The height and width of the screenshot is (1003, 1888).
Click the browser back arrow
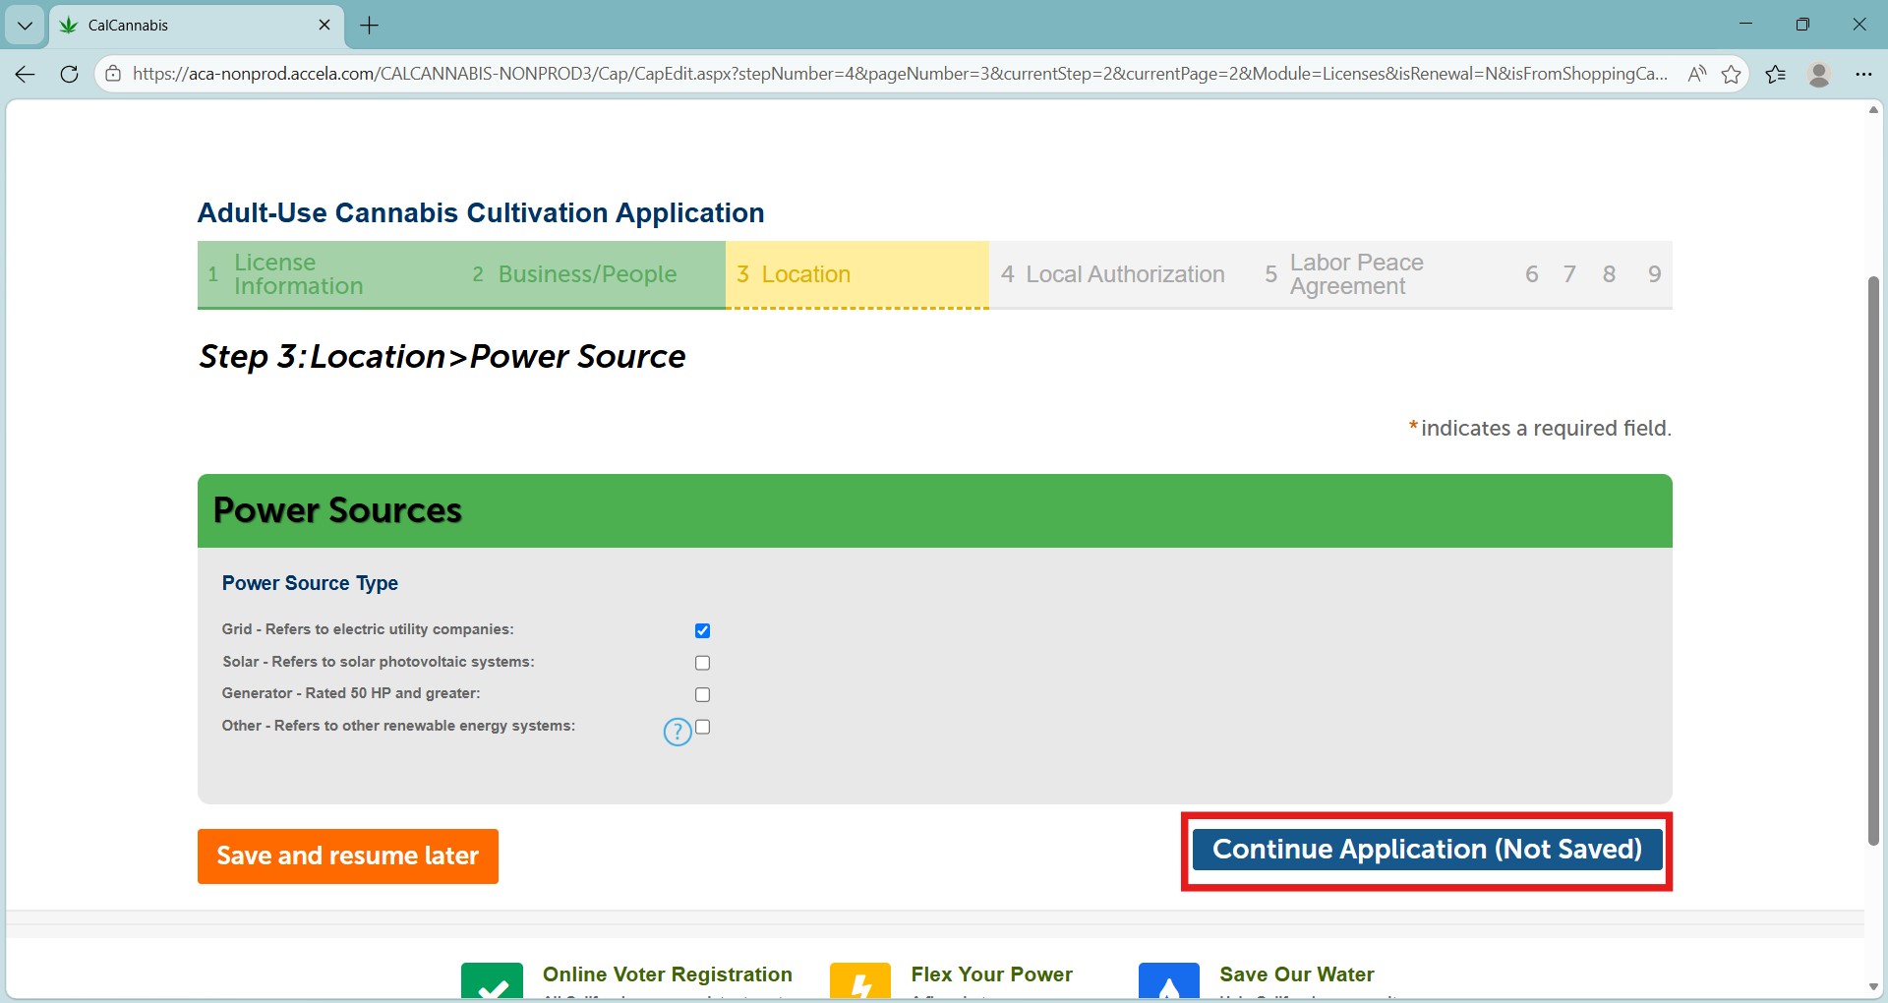click(x=26, y=74)
